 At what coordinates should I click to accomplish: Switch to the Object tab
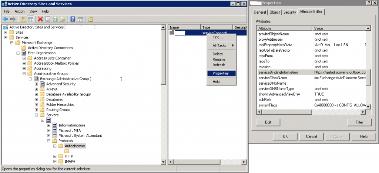coord(275,12)
